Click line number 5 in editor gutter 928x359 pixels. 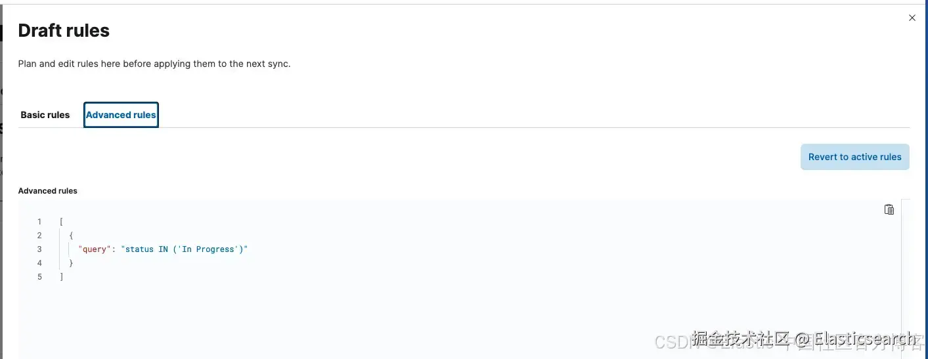point(39,277)
